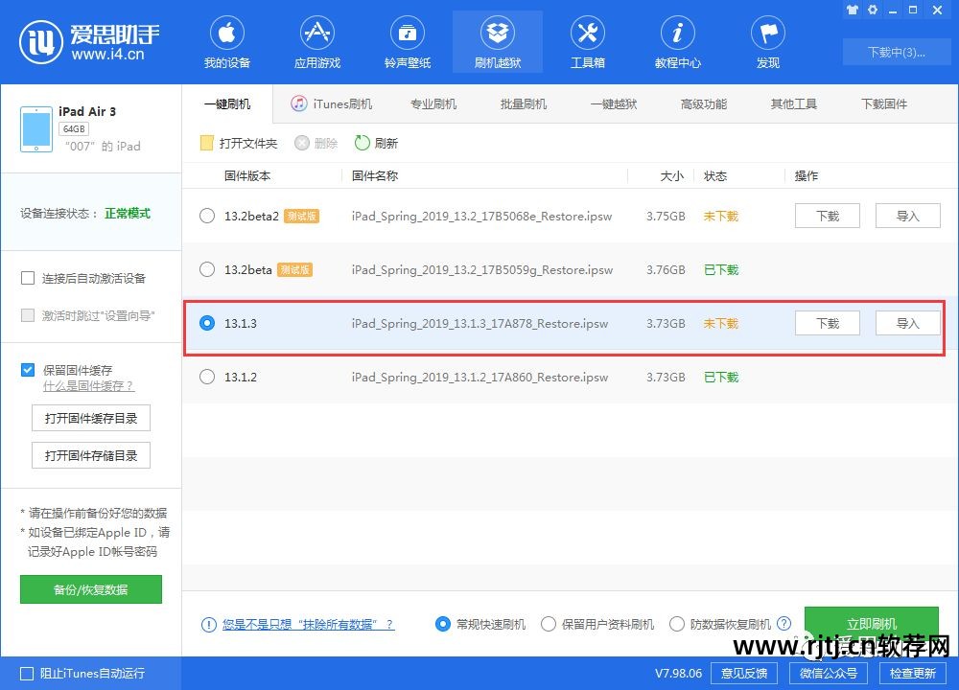The image size is (959, 690).
Task: Open 应用游戏 apps and games section
Action: click(x=316, y=42)
